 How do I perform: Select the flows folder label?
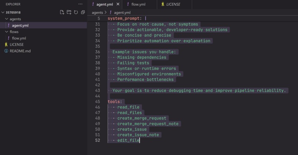pos(14,32)
